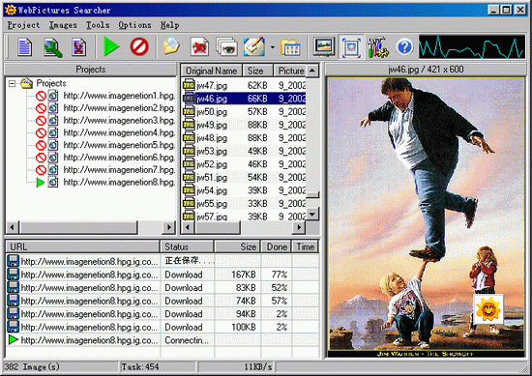Select file jw52.jpg
The width and height of the screenshot is (532, 376).
coord(212,164)
